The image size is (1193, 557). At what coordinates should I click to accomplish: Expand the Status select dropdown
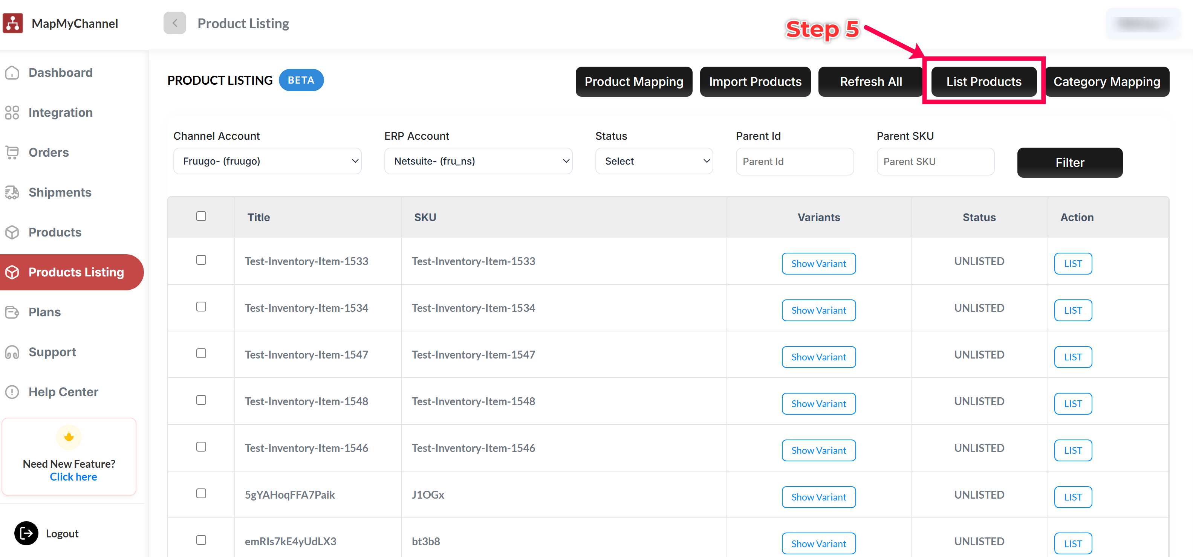point(654,161)
